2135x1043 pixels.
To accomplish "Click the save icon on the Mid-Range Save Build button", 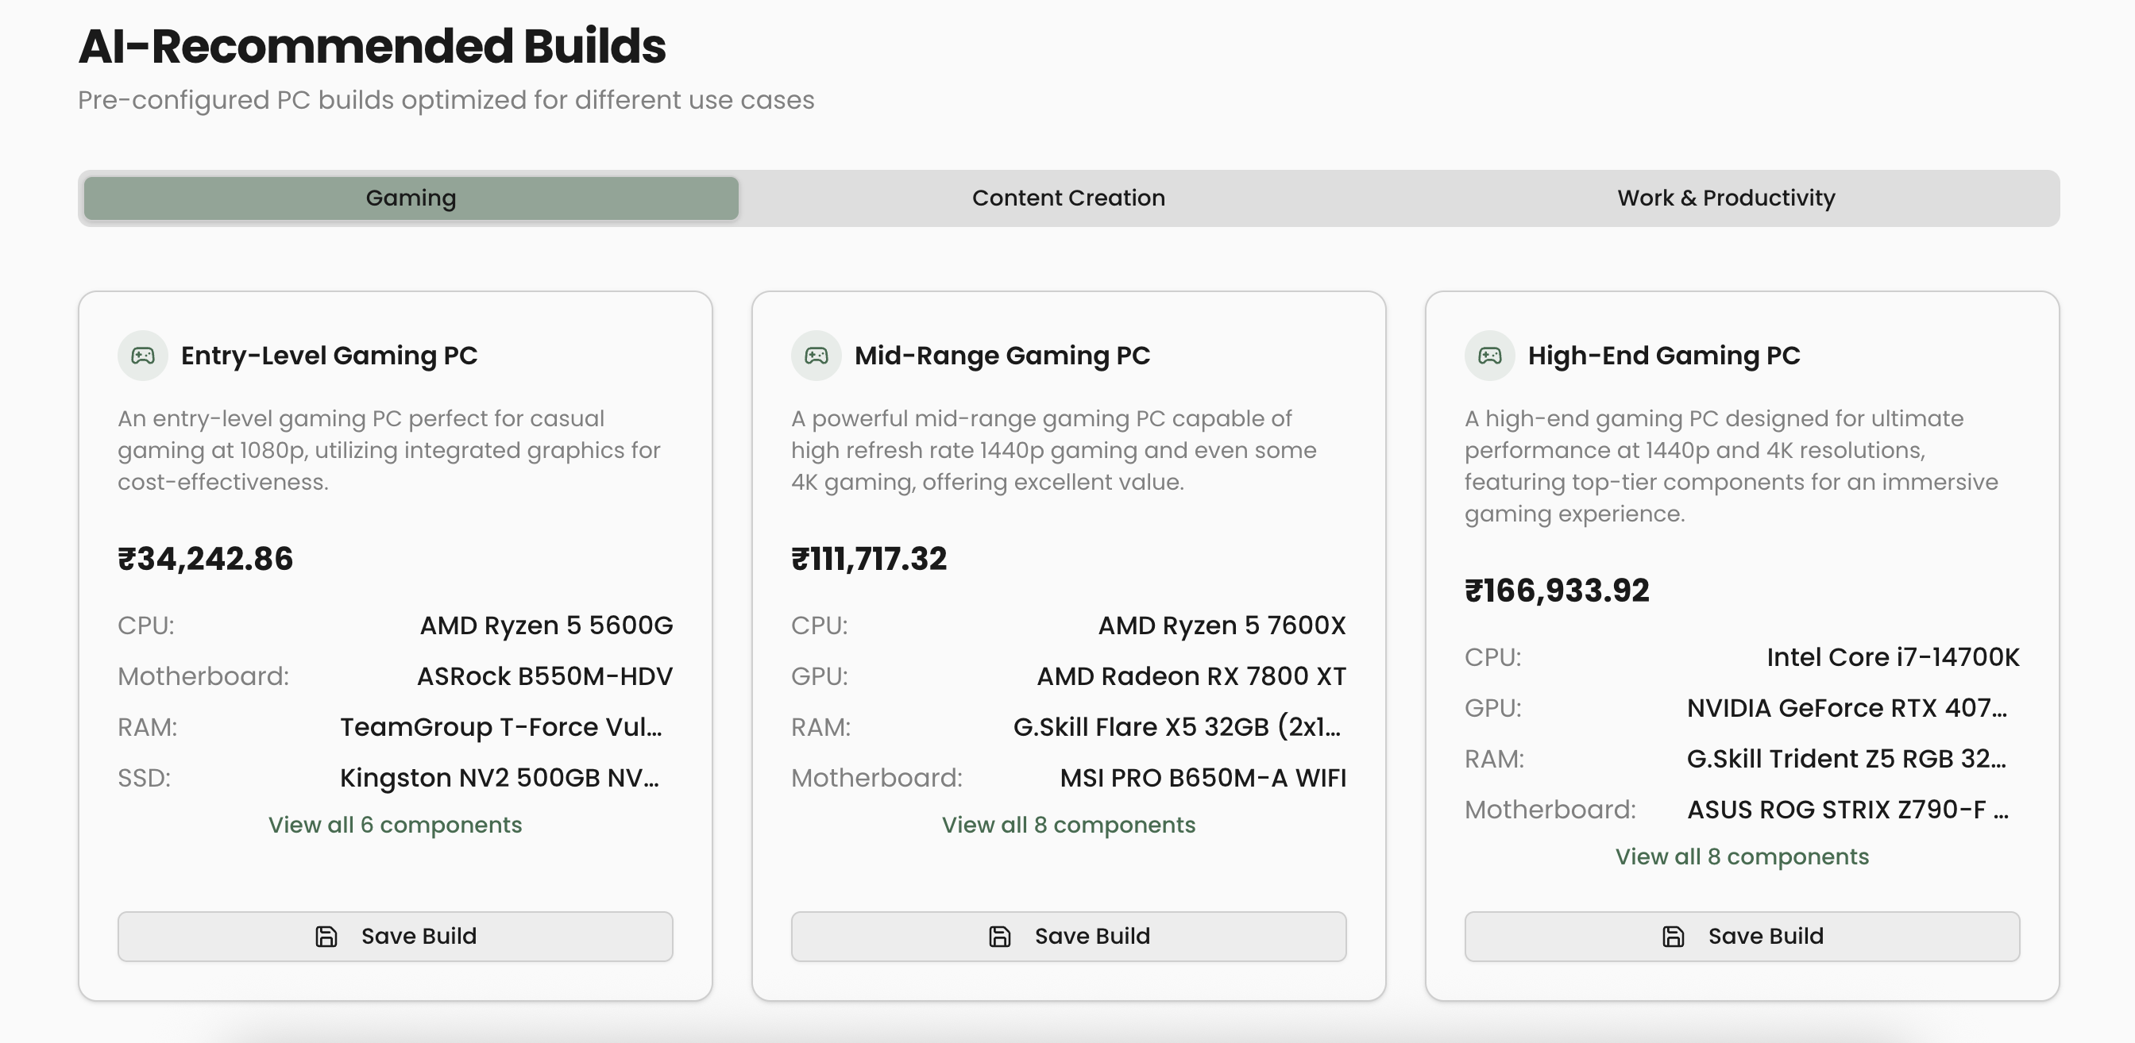I will pos(1000,936).
